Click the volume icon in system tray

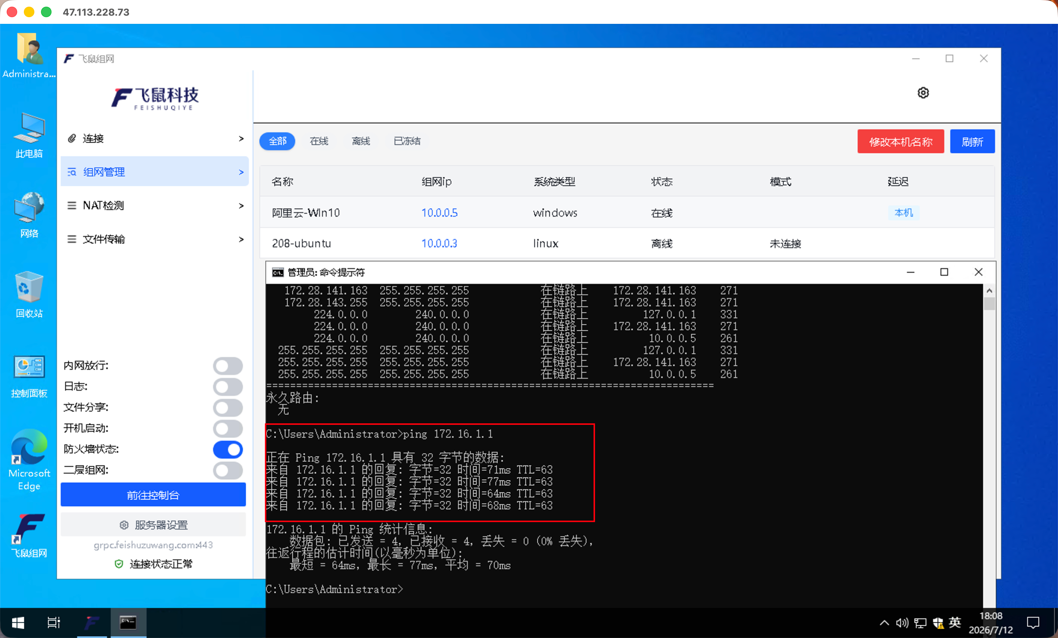pos(902,623)
